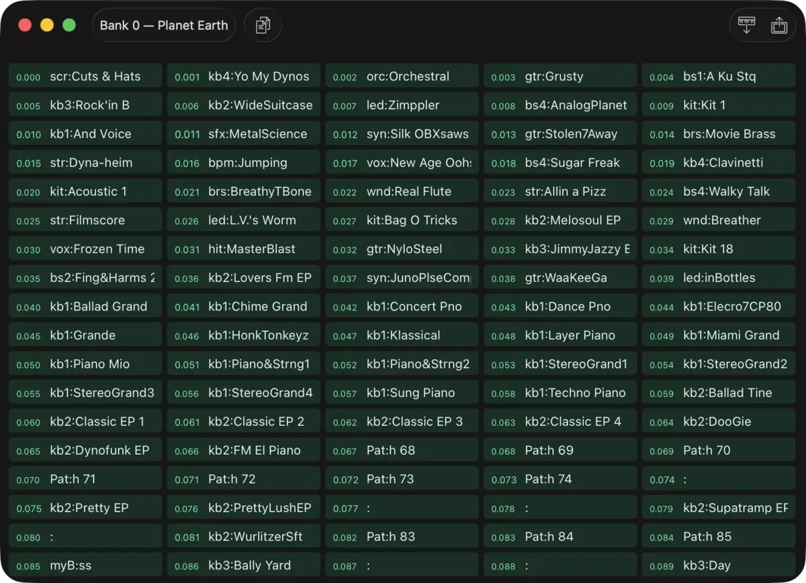
Task: Click empty patch slot 0.074
Action: 719,480
